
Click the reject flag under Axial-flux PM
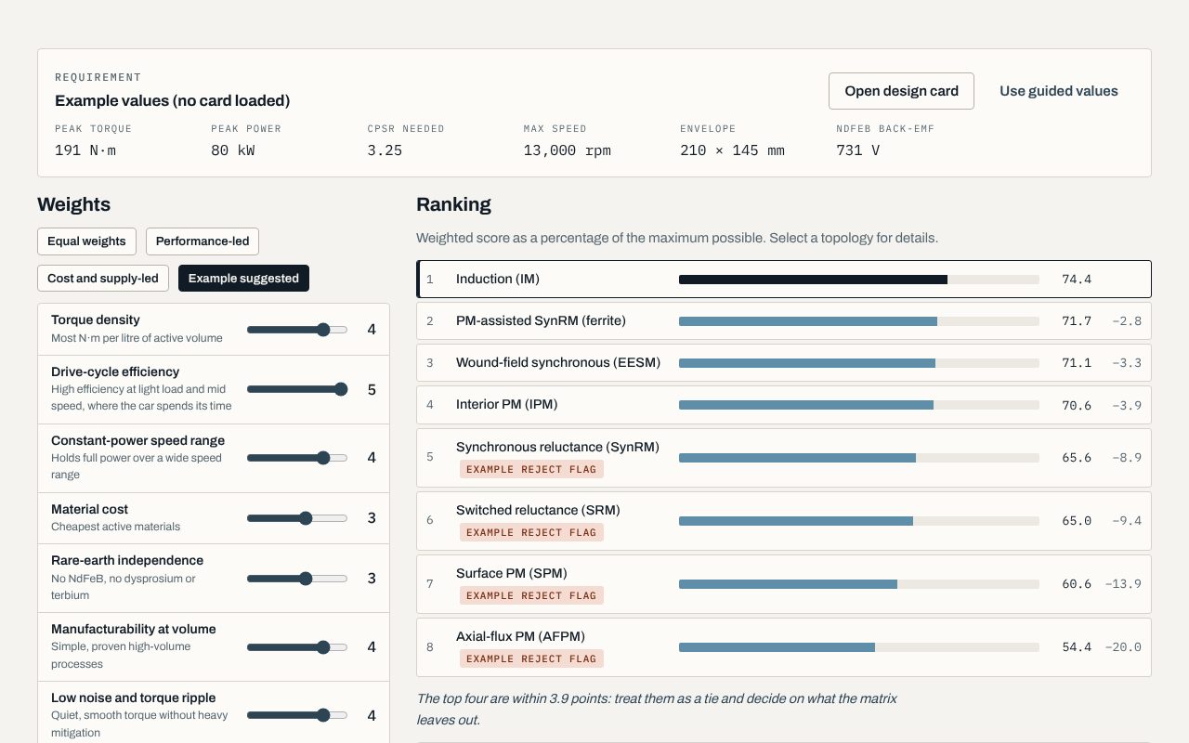pos(531,658)
